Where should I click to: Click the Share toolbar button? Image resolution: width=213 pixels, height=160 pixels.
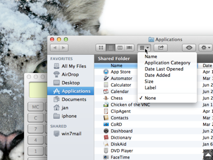click(161, 48)
